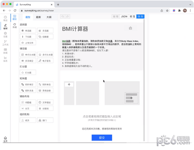194x150 pixels.
Task: Add a 成员 member question
Action: tap(28, 120)
